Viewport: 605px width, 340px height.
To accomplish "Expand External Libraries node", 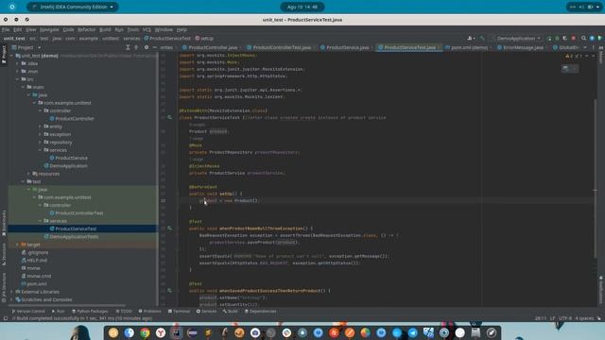I will pos(11,292).
